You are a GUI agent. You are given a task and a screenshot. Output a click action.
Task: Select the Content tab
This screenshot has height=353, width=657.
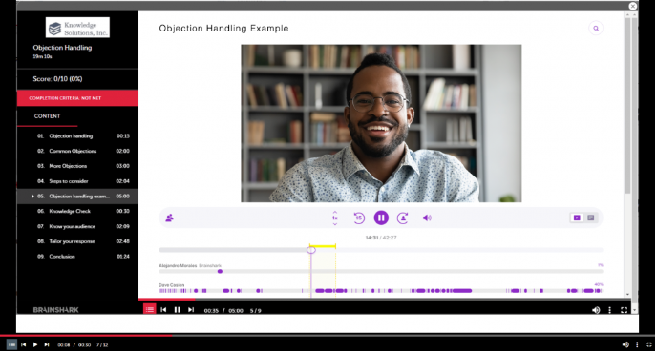coord(48,116)
